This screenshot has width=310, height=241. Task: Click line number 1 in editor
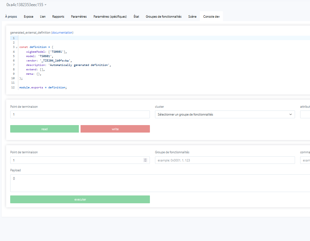(x=14, y=38)
